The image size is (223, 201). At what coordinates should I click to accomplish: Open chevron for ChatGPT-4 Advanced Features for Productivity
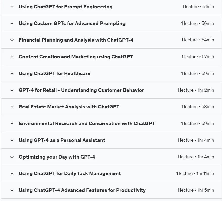(x=12, y=190)
